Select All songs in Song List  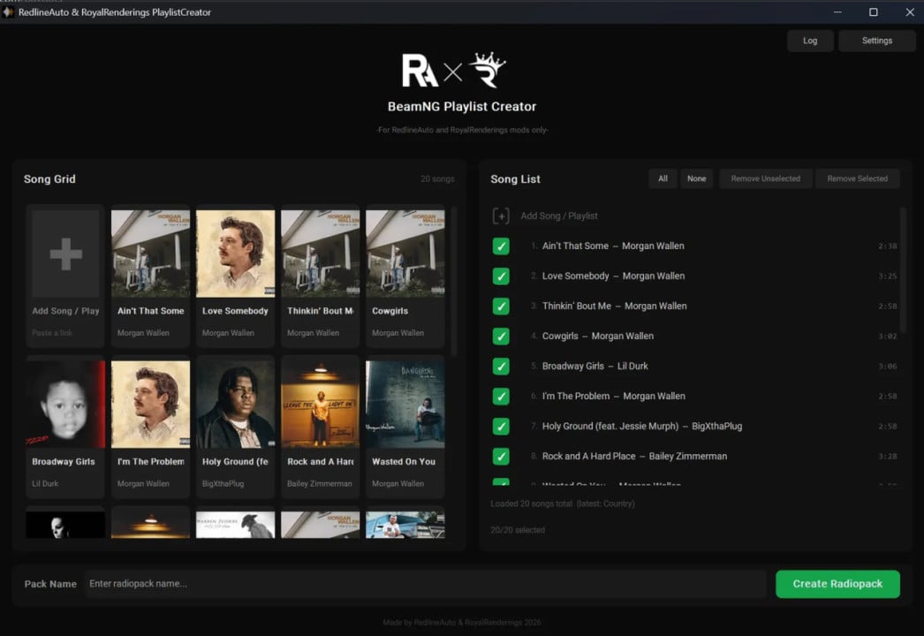click(663, 178)
